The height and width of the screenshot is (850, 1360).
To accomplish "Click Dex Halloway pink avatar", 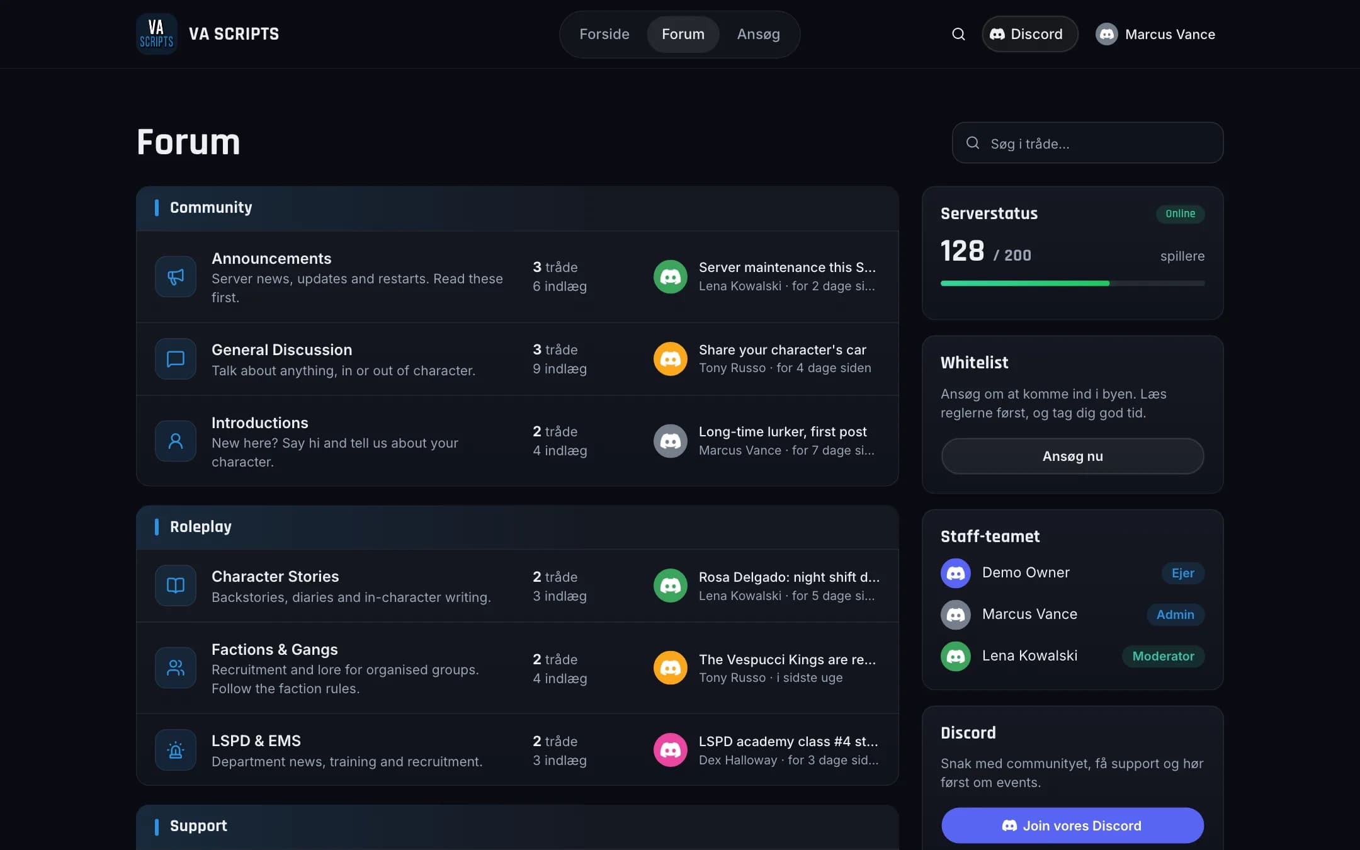I will pos(671,750).
